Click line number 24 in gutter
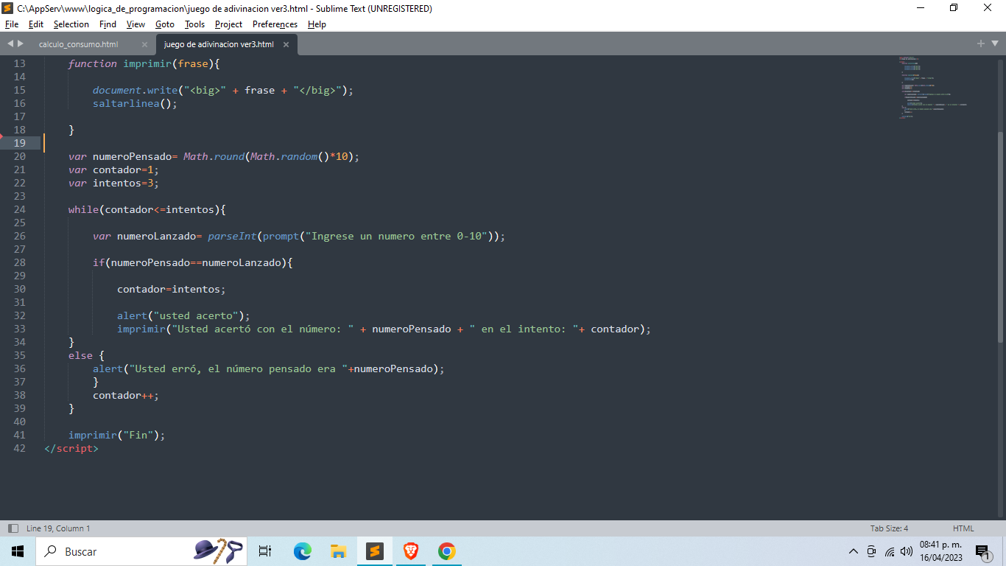Screen dimensions: 1006x566 19,209
